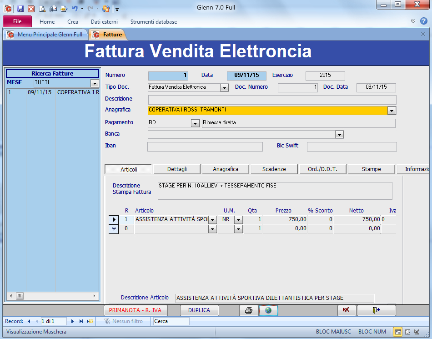Expand Articolo dropdown in the empty row
The height and width of the screenshot is (339, 432).
212,229
